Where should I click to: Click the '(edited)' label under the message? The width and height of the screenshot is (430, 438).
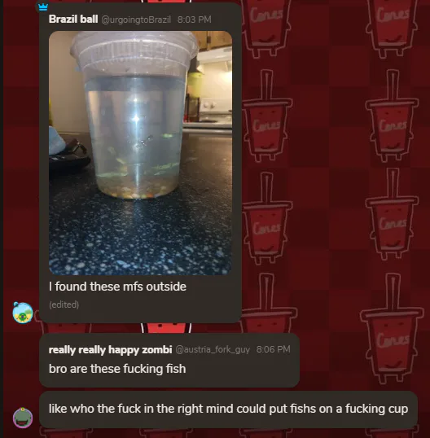(64, 304)
